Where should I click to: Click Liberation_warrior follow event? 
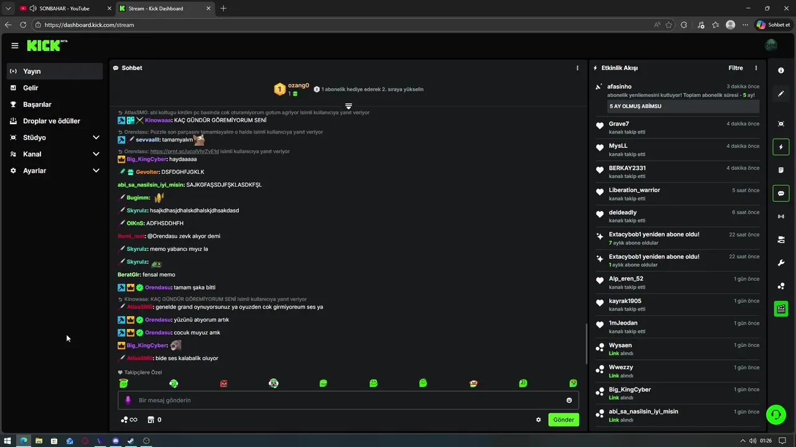(x=677, y=194)
